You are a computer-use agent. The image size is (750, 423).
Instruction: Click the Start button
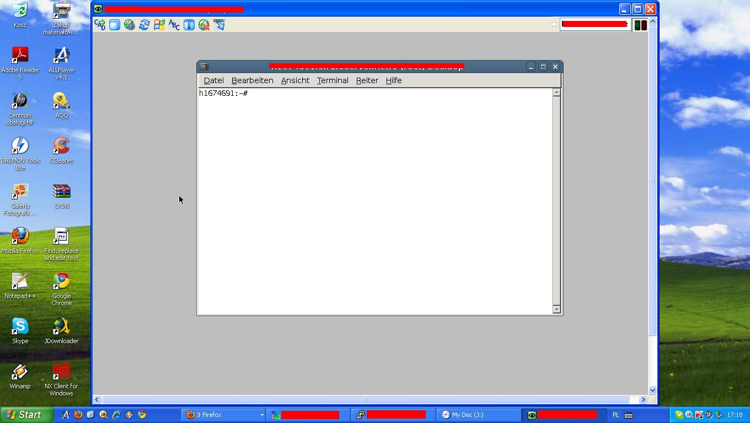pos(26,415)
